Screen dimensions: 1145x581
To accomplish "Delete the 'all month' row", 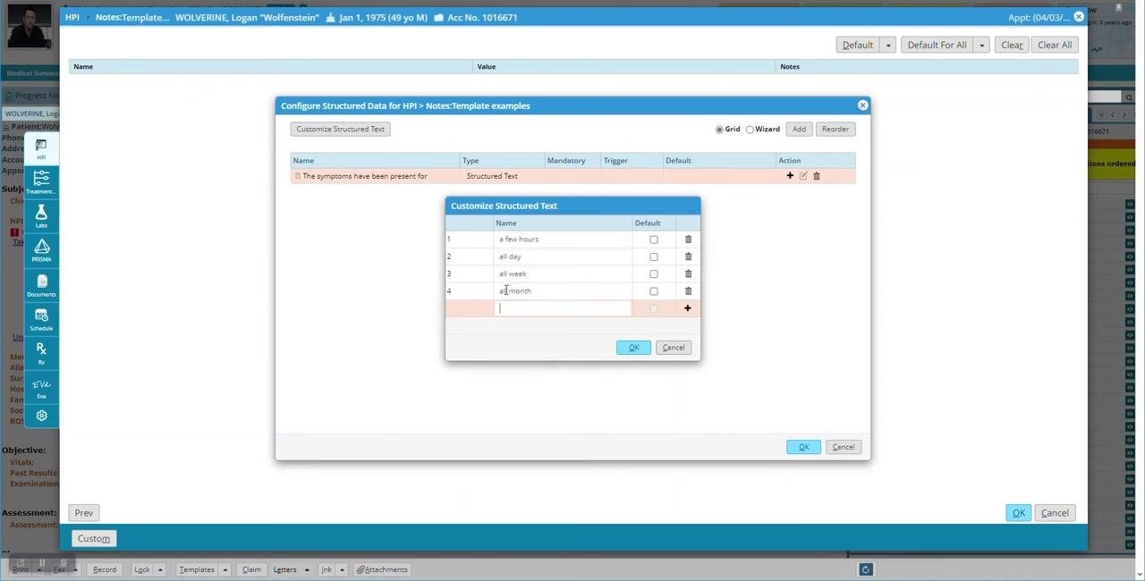I will coord(688,290).
